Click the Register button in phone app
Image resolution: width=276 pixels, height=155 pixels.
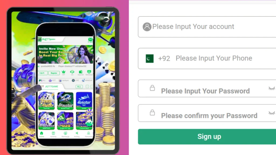click(x=54, y=73)
